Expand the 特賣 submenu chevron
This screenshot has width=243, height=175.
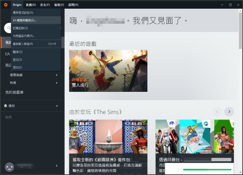pos(57,83)
